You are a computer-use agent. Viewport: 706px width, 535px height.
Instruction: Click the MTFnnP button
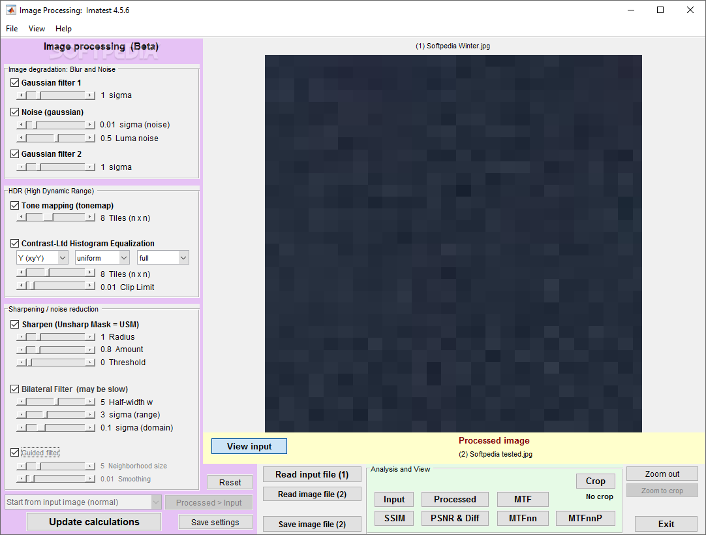click(x=585, y=518)
